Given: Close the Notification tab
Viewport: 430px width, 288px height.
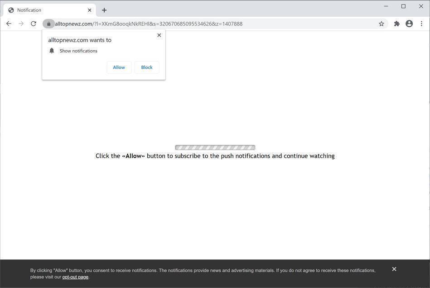Looking at the screenshot, I should click(89, 10).
